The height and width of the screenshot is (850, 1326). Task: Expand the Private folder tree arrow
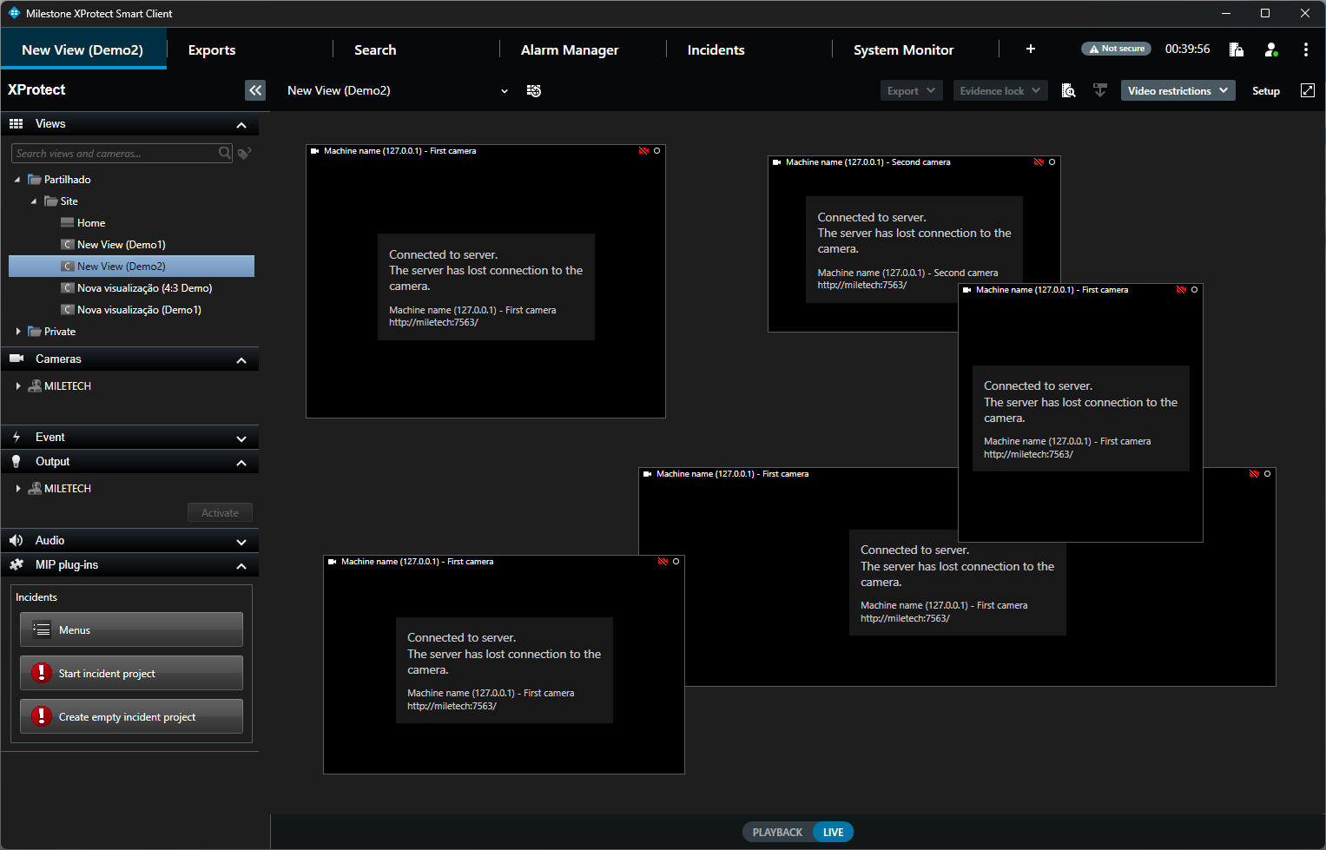tap(17, 332)
